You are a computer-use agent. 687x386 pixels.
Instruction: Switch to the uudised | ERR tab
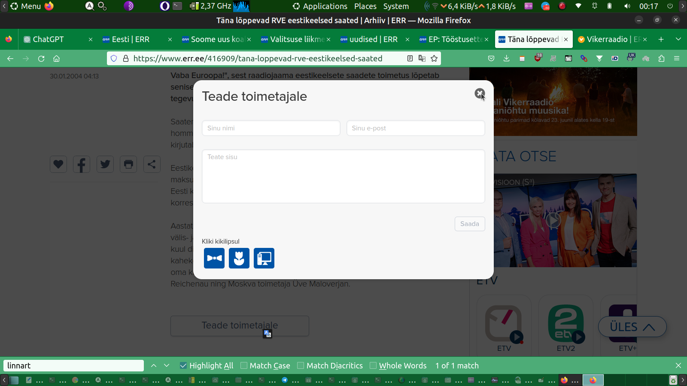(375, 39)
